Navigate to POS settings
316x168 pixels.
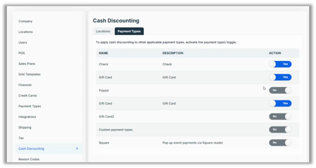pyautogui.click(x=22, y=53)
